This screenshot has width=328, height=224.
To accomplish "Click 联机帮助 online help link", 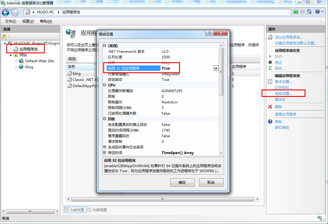I will click(x=282, y=127).
